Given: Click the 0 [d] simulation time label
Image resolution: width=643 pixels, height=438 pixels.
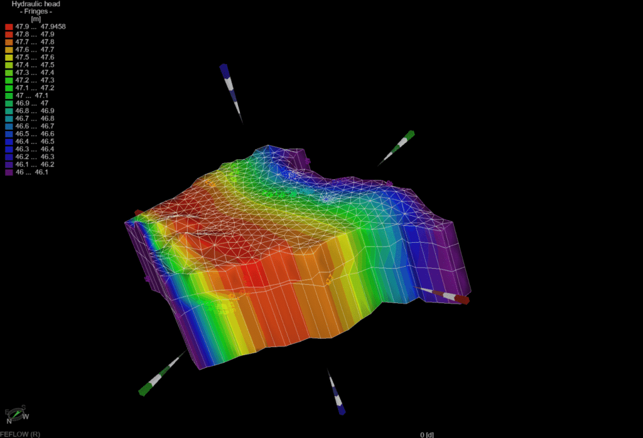Looking at the screenshot, I should (427, 434).
